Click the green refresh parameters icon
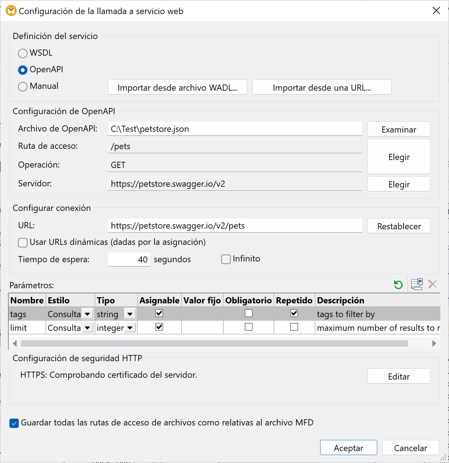Image resolution: width=449 pixels, height=463 pixels. (x=398, y=285)
